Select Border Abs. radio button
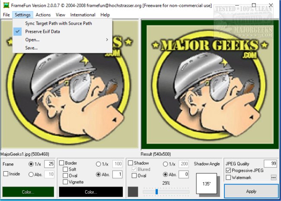This screenshot has width=281, height=201. (x=98, y=174)
